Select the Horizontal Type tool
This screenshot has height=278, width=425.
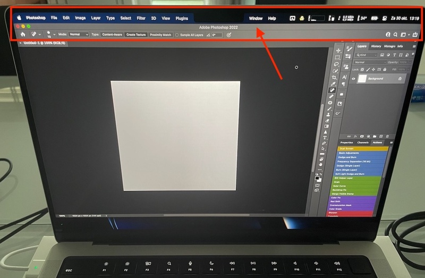[325, 138]
